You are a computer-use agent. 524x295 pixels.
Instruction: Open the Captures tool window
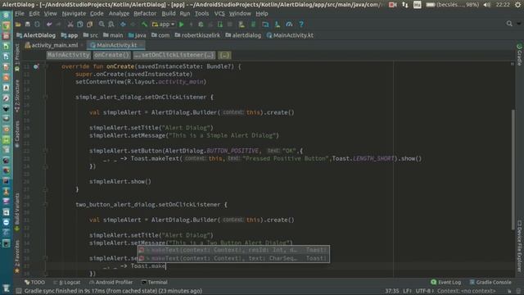click(x=17, y=134)
